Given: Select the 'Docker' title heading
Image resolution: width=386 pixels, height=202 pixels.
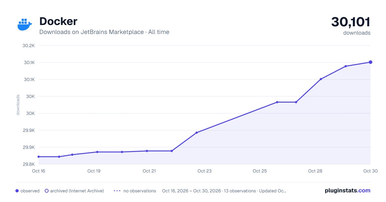Looking at the screenshot, I should pos(58,21).
